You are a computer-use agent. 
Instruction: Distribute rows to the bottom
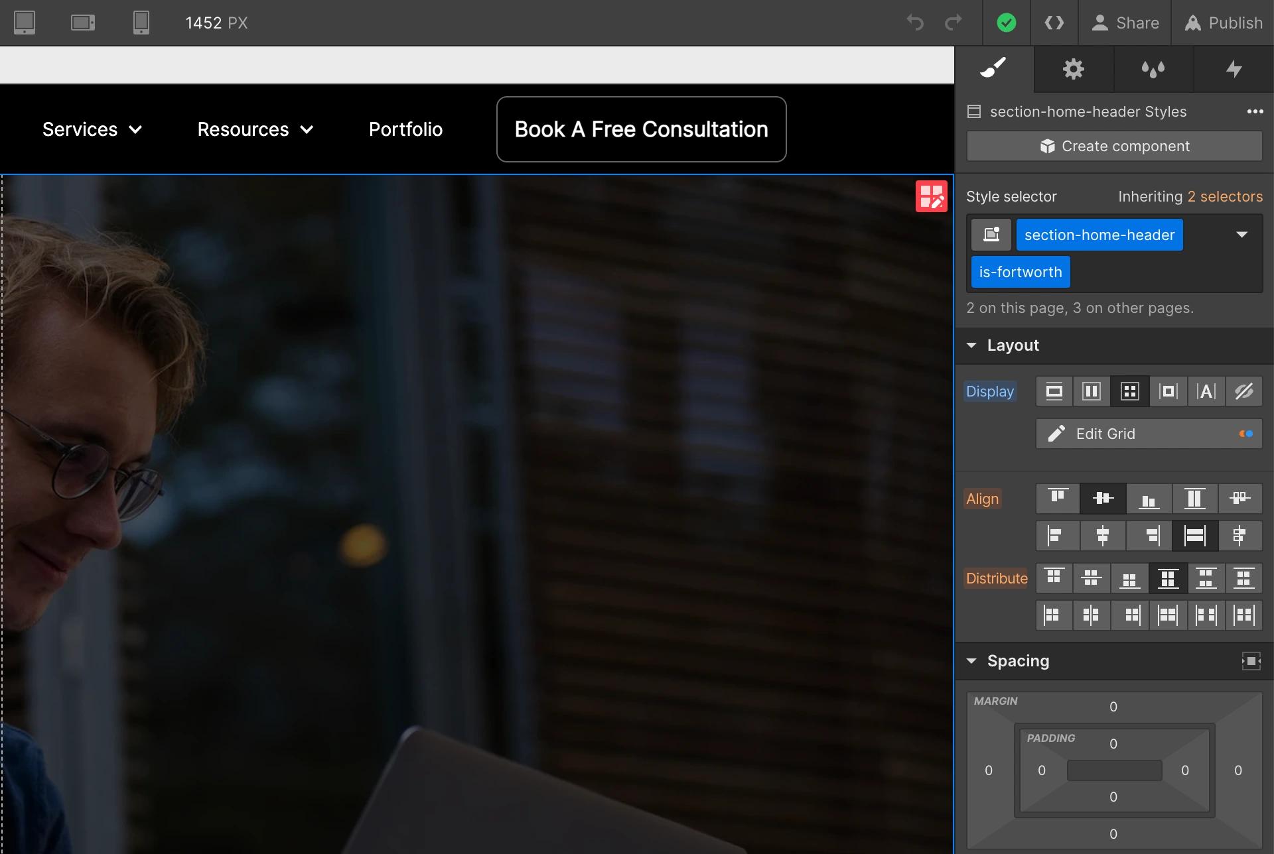tap(1129, 578)
